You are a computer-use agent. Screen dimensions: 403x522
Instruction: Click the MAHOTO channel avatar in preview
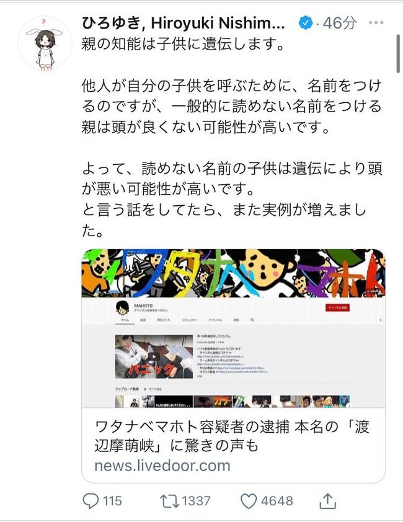point(123,307)
